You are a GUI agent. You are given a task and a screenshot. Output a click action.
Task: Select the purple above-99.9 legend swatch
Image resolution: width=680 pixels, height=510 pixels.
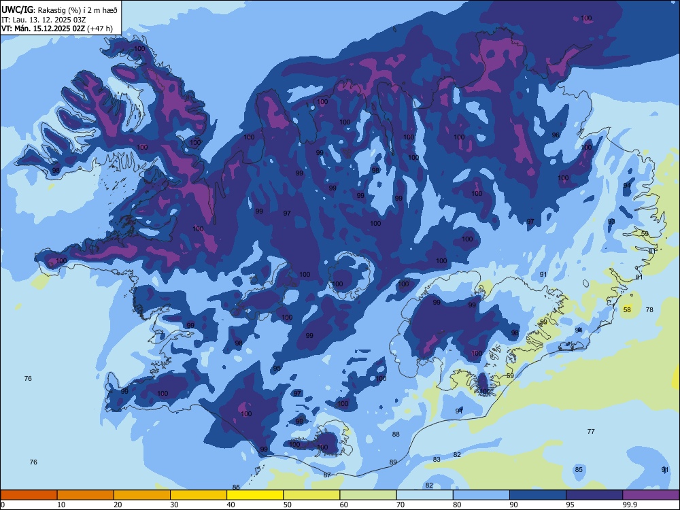pyautogui.click(x=651, y=495)
